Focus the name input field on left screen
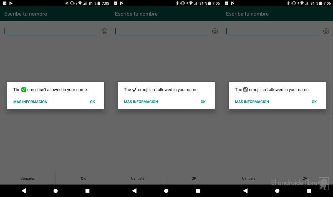The height and width of the screenshot is (197, 333). click(x=51, y=31)
